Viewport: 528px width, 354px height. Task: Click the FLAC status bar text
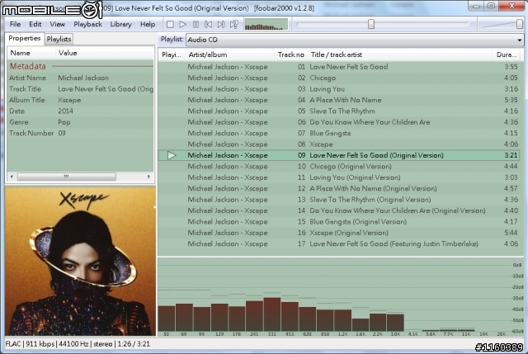pyautogui.click(x=13, y=344)
